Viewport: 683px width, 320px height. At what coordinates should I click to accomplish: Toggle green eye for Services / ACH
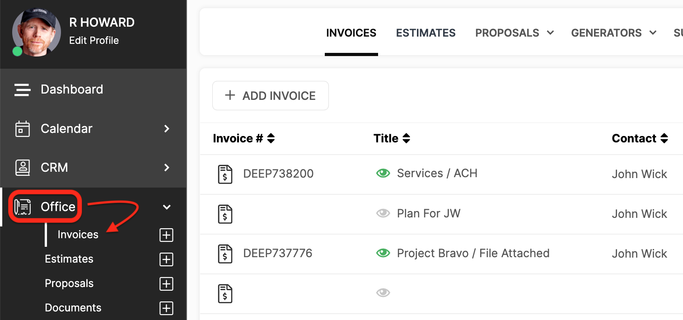[x=383, y=173]
